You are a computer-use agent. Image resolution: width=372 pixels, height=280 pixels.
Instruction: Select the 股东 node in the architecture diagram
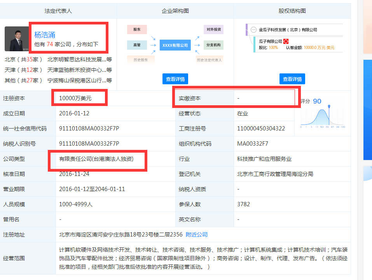coord(136,29)
